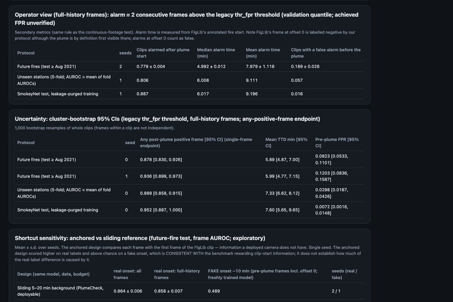Click the 6.008 median alarm time cell

[203, 80]
